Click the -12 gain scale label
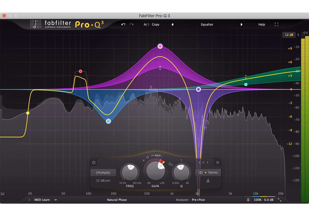This screenshot has width=309, height=216. tap(289, 144)
